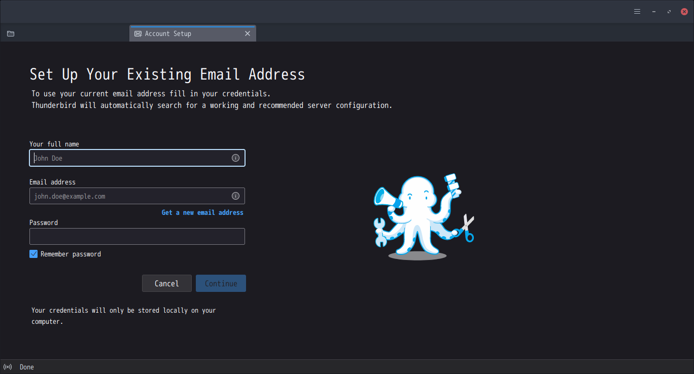
Task: Open the Get a new email address link
Action: tap(202, 212)
